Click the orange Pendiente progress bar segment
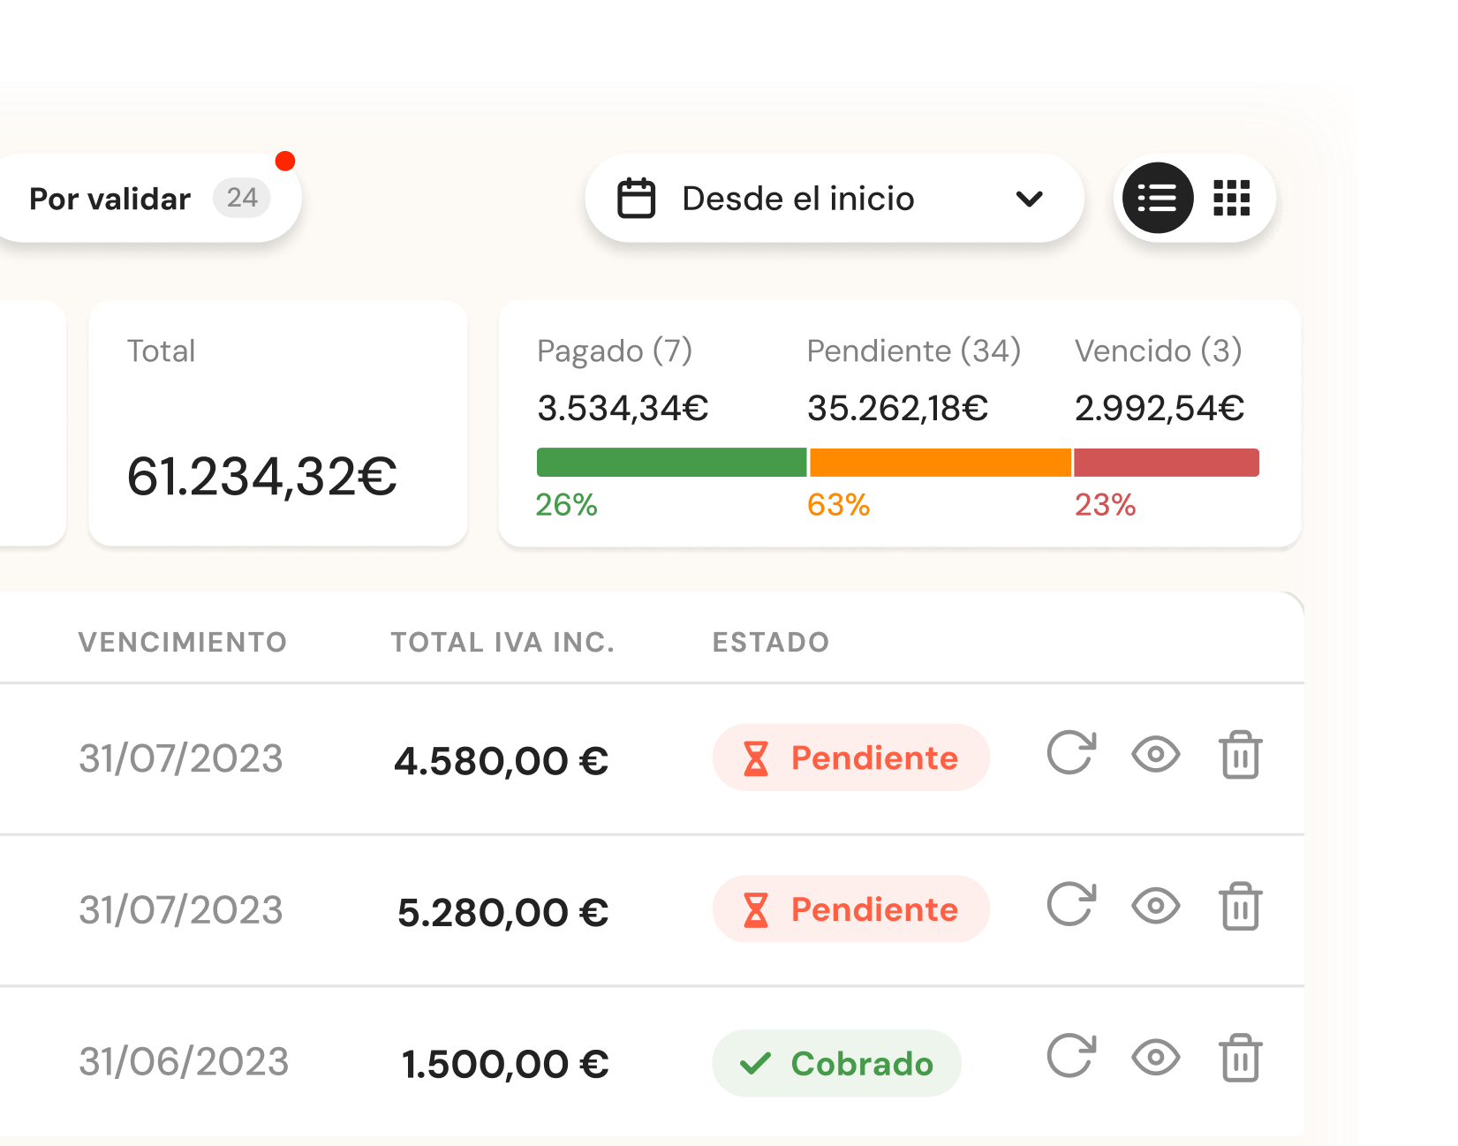This screenshot has height=1146, width=1458. pos(940,462)
